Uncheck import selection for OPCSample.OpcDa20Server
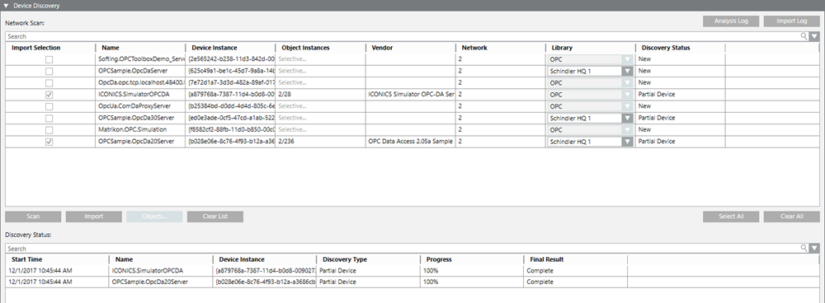This screenshot has width=825, height=303. point(49,142)
